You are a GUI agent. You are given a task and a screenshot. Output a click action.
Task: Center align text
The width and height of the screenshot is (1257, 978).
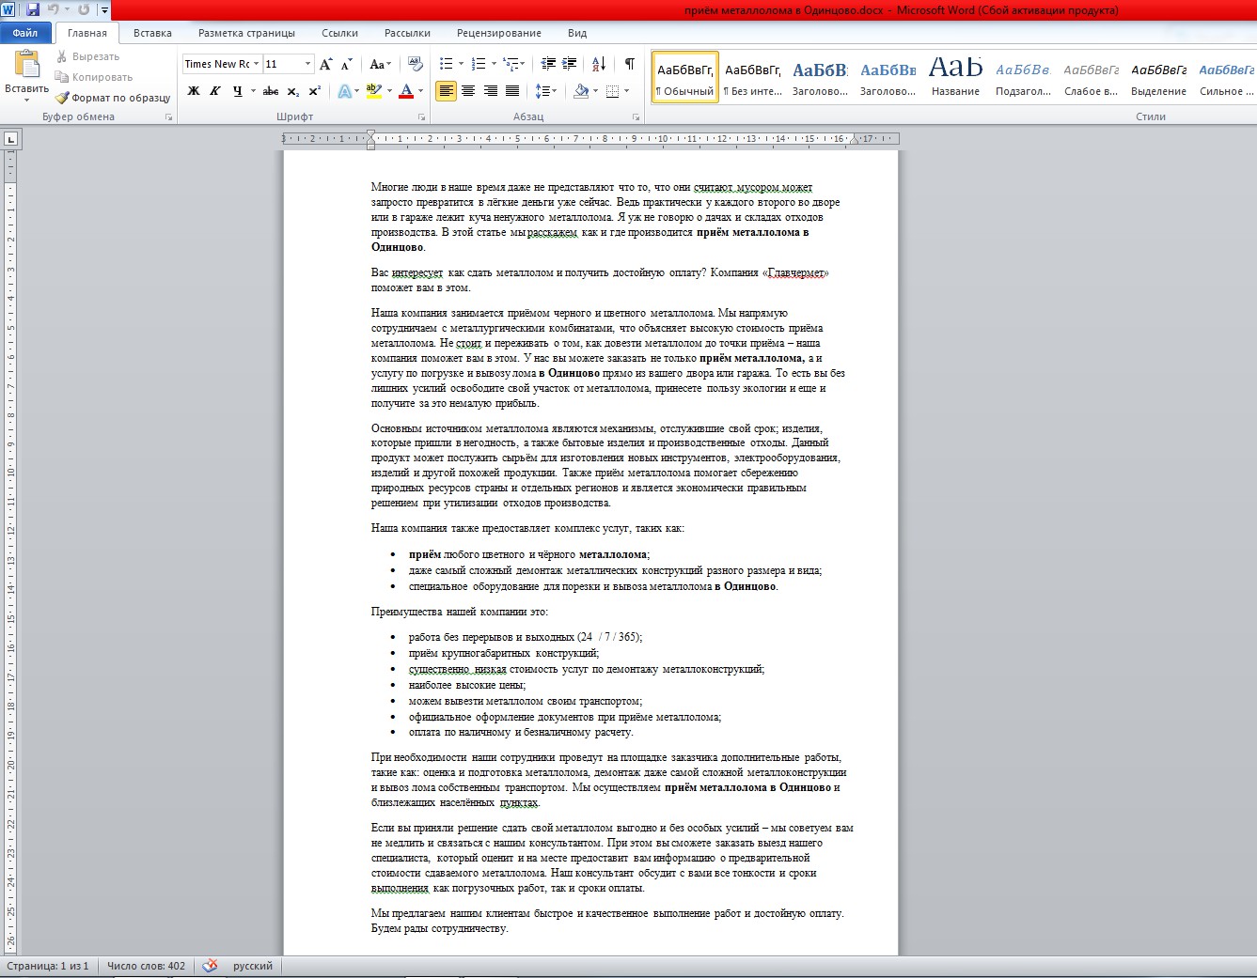[x=468, y=91]
